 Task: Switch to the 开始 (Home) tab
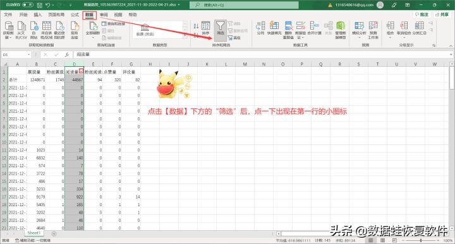pyautogui.click(x=23, y=15)
